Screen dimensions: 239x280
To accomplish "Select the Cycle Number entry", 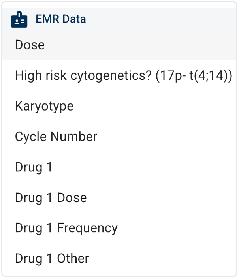I will pos(56,137).
